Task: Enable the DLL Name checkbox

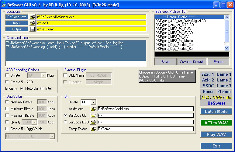Action: [x=65, y=75]
